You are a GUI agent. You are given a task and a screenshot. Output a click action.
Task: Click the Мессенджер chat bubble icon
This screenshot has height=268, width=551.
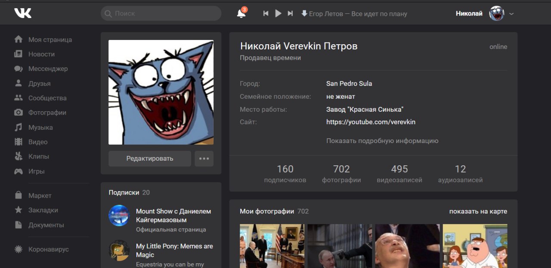(19, 69)
